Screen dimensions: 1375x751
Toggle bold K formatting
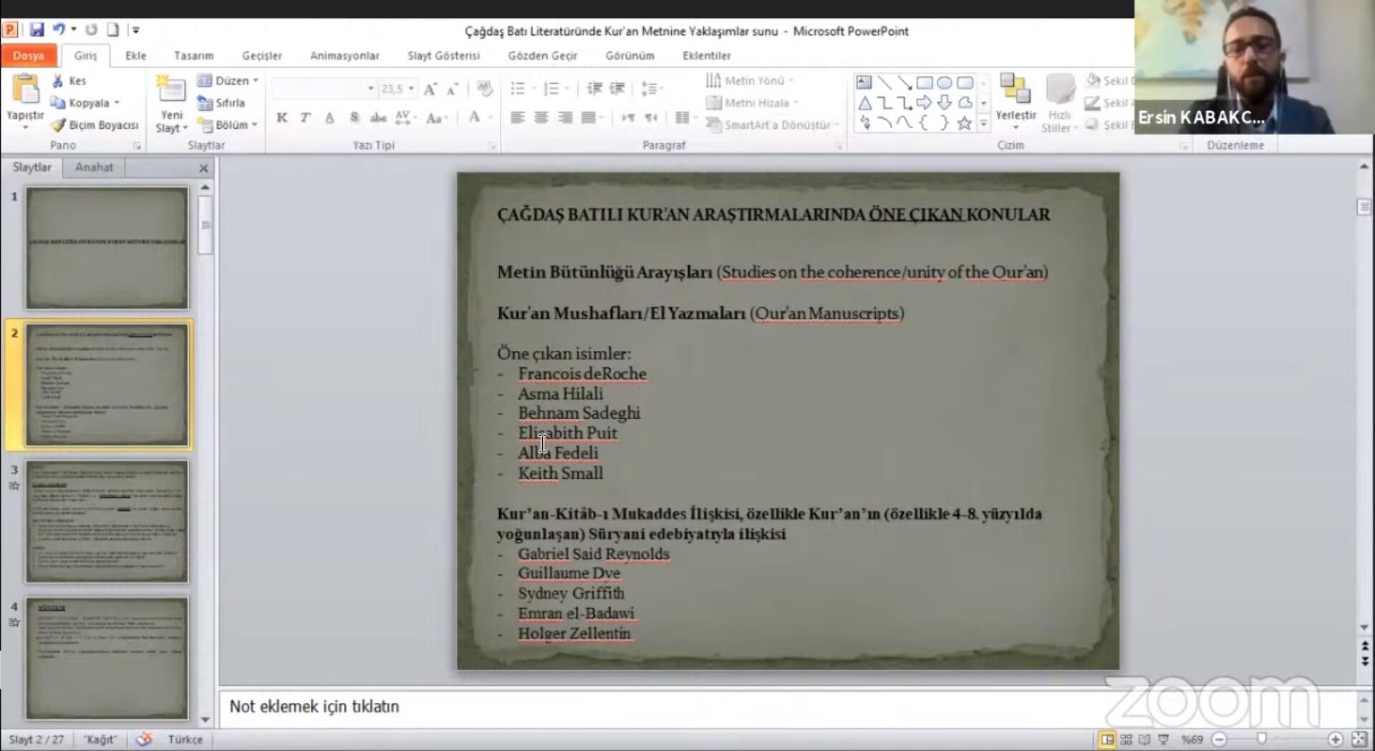point(281,118)
